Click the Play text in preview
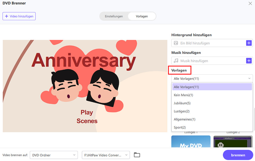Image resolution: width=255 pixels, height=161 pixels. point(87,112)
